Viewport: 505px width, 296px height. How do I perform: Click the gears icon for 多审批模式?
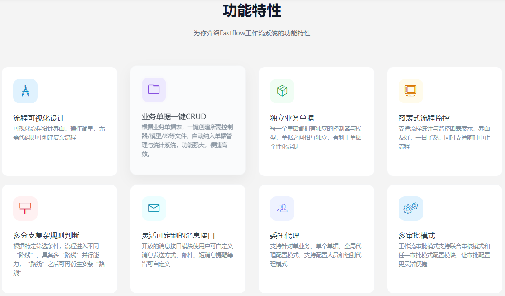pyautogui.click(x=410, y=208)
